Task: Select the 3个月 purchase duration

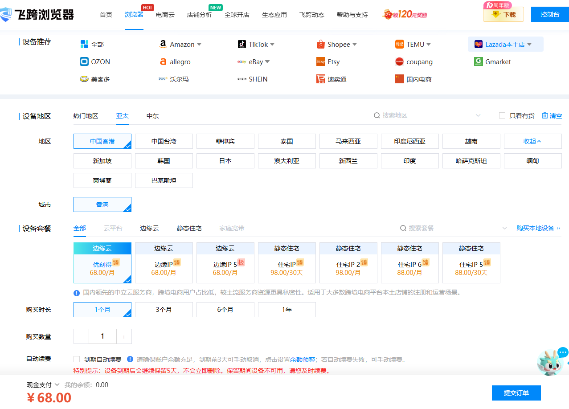Action: point(164,310)
